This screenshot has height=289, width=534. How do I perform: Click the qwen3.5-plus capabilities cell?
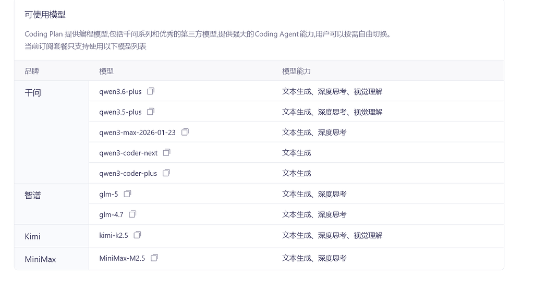332,112
